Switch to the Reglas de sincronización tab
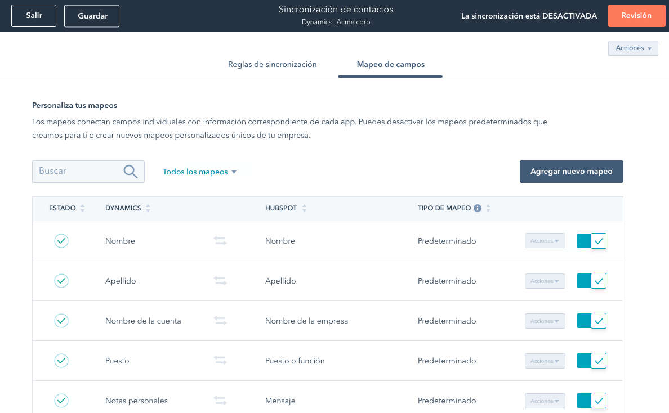Image resolution: width=669 pixels, height=413 pixels. (x=273, y=64)
